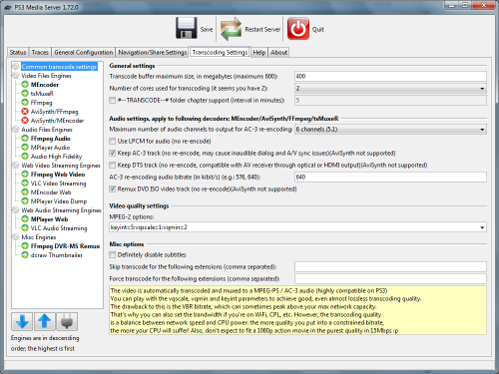Click the Skip transcode extensions field
The image size is (499, 374).
390,266
